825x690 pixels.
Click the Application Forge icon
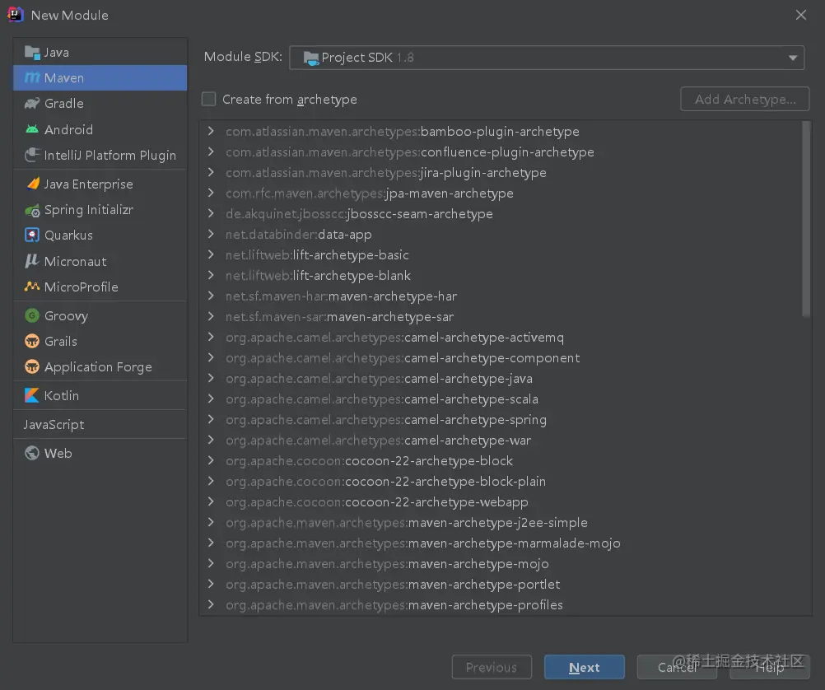pos(32,367)
